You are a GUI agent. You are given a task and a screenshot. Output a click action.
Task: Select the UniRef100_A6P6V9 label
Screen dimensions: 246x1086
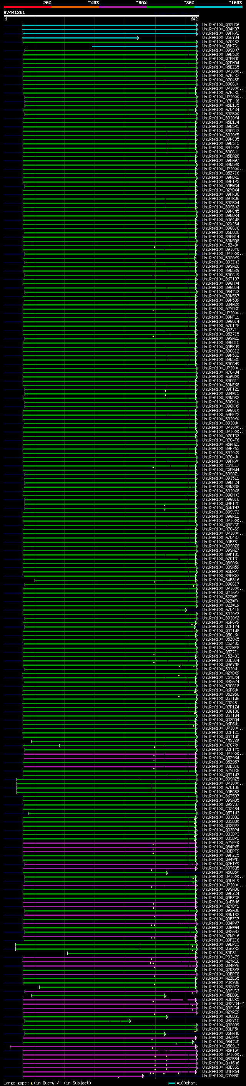(x=220, y=622)
